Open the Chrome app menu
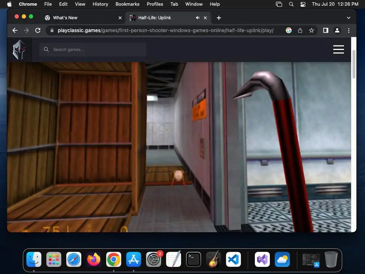Image resolution: width=365 pixels, height=274 pixels. pos(28,4)
